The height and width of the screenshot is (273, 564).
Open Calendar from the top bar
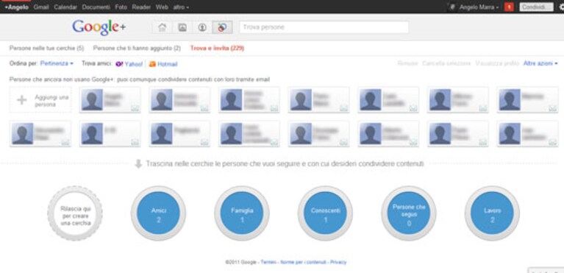(65, 7)
